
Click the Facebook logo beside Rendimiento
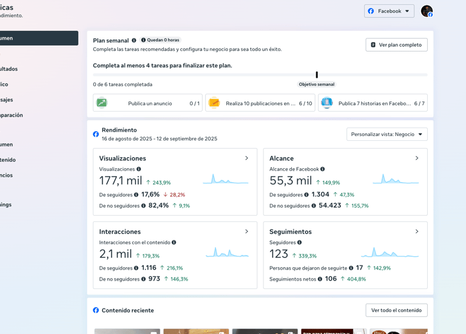click(x=96, y=134)
